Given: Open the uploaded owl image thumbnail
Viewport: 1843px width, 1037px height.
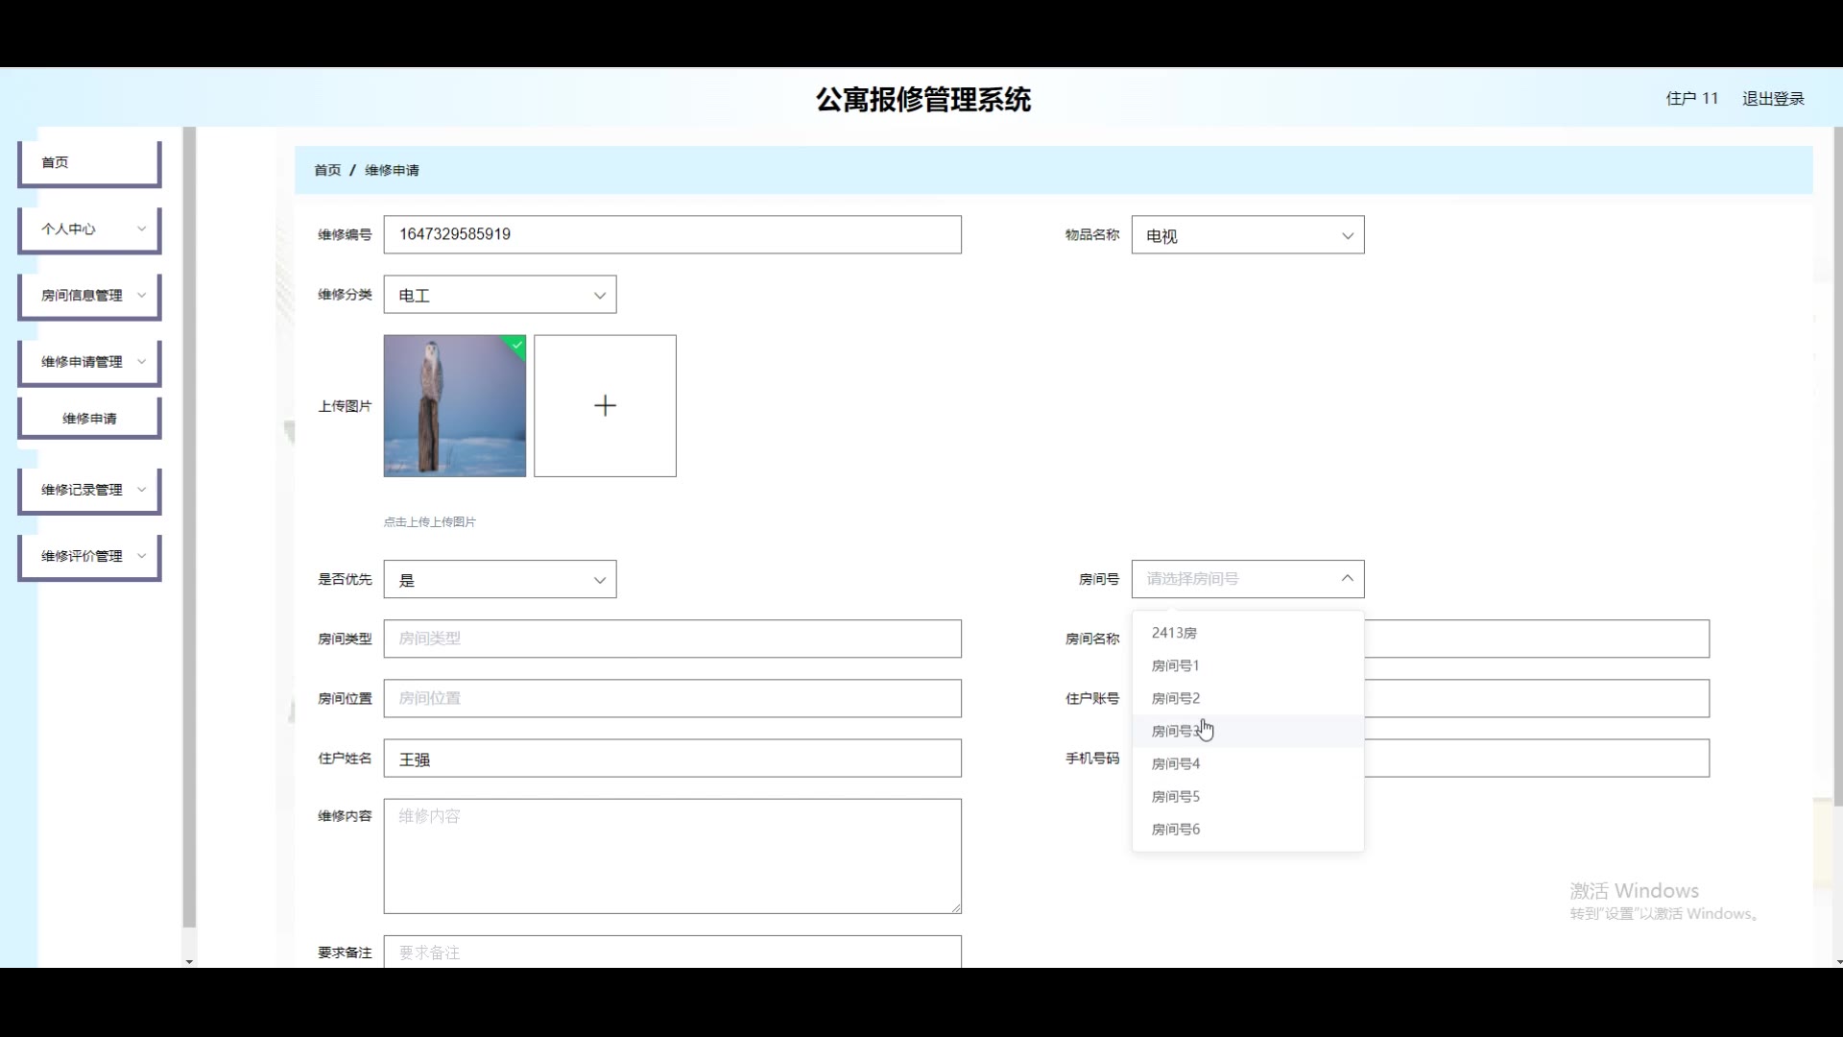Looking at the screenshot, I should [455, 405].
